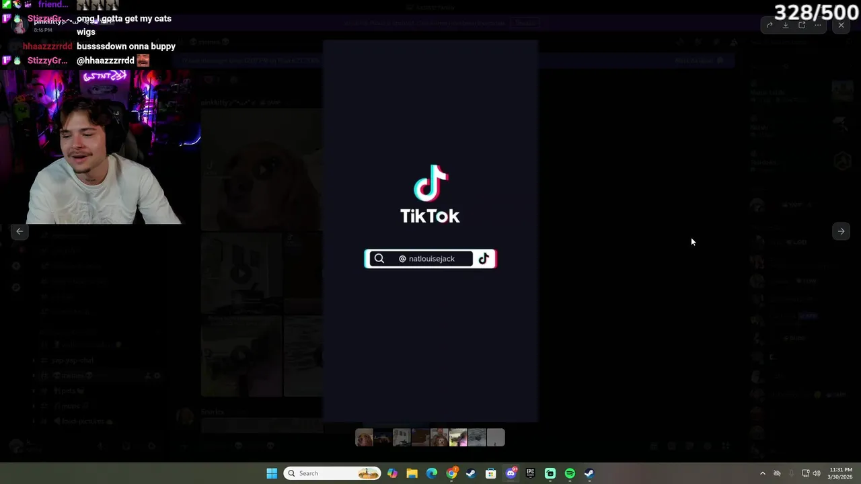Open Spotify from the taskbar
Viewport: 861px width, 484px height.
pos(570,473)
